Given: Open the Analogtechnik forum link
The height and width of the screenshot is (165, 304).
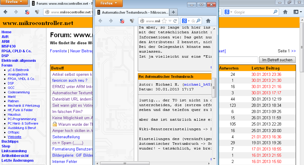Looking at the screenshot, I should tap(18, 74).
